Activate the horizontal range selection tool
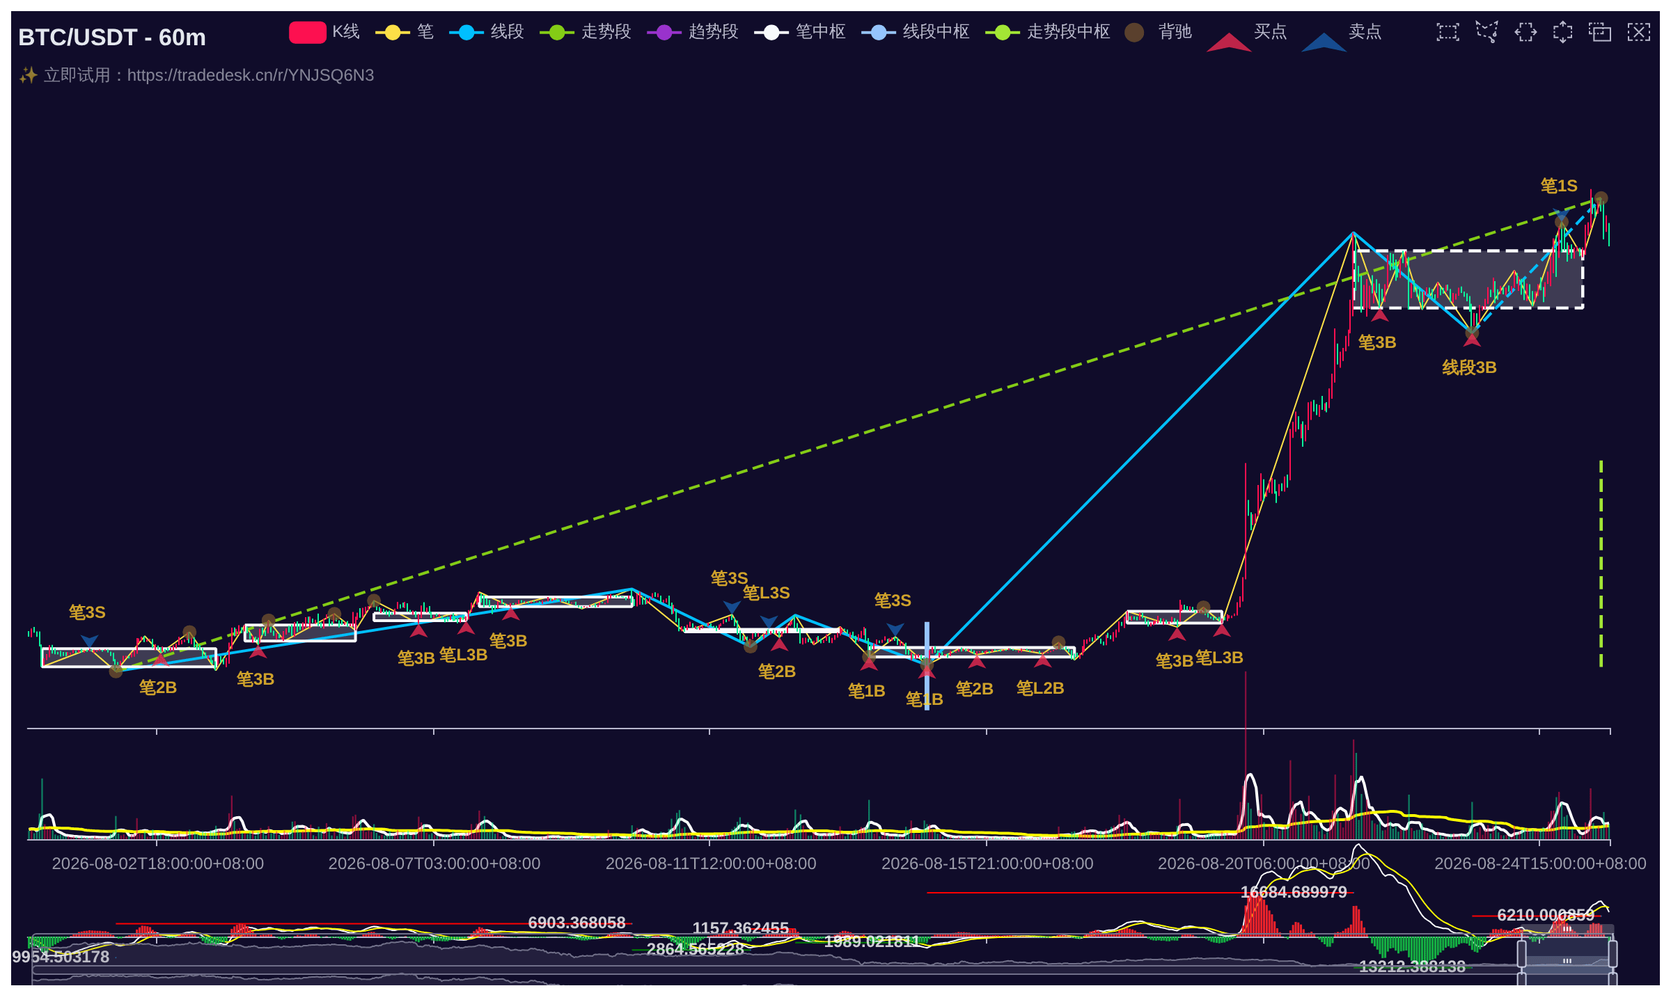Image resolution: width=1671 pixels, height=1002 pixels. [1525, 32]
